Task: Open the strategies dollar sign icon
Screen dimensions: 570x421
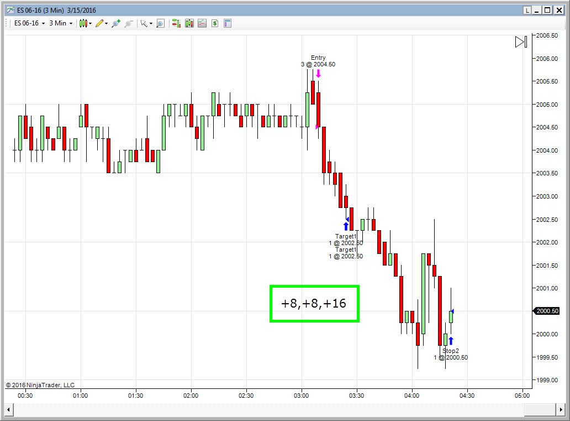Action: click(215, 23)
